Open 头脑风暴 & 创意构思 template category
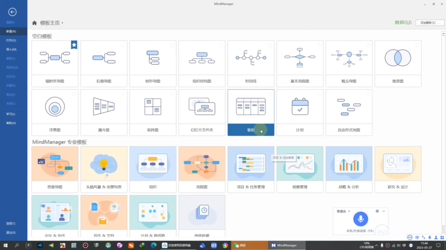This screenshot has height=250, width=446. pyautogui.click(x=104, y=170)
